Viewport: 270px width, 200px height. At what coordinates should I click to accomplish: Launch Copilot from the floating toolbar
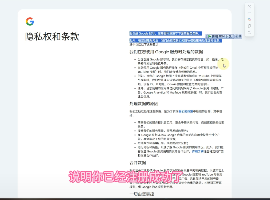pyautogui.click(x=249, y=20)
